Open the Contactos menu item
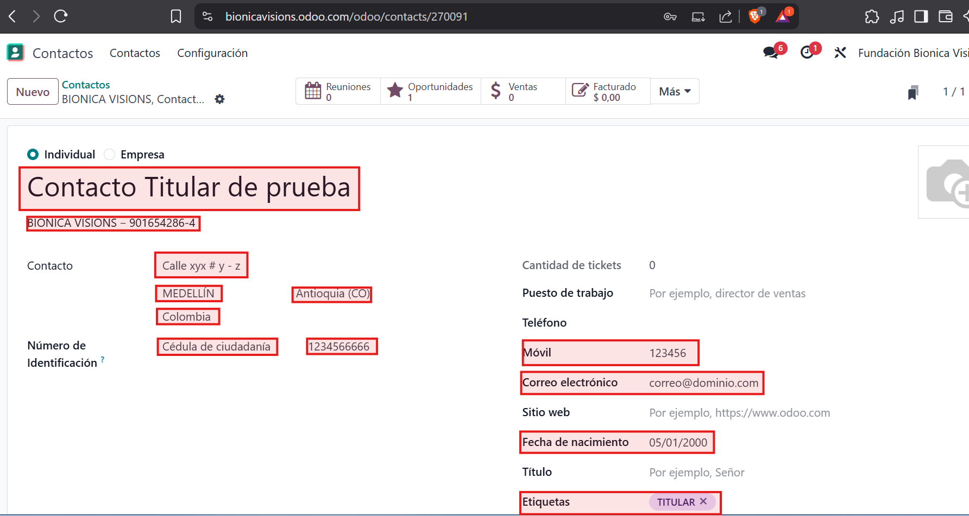Viewport: 969px width, 516px height. tap(135, 53)
